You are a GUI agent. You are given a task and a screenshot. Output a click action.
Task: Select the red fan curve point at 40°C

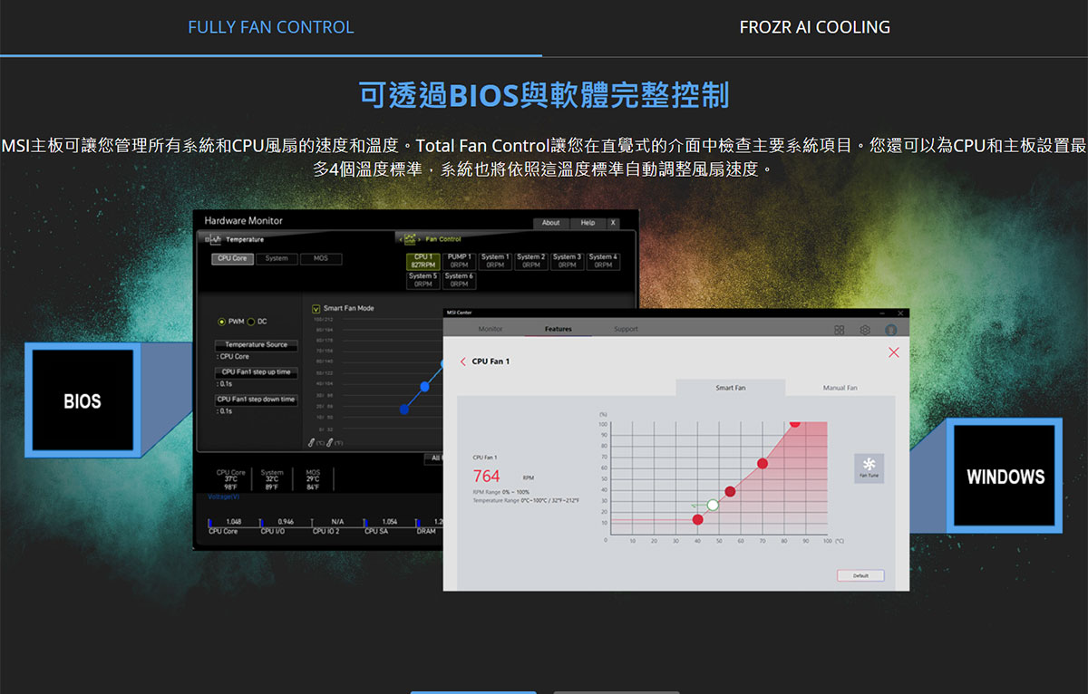[x=697, y=519]
